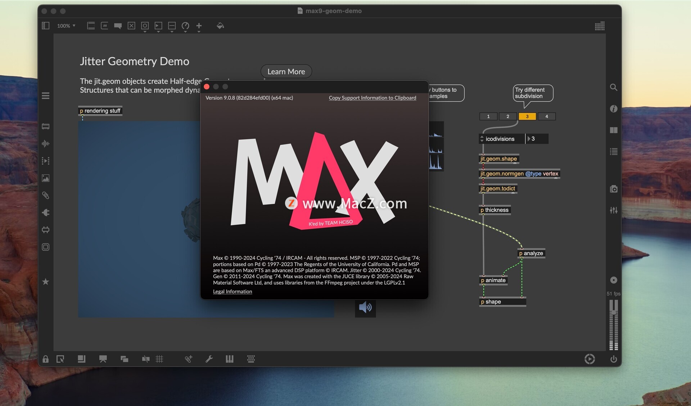Click the output level meter slider
Screen dimensions: 691x406
pyautogui.click(x=614, y=325)
